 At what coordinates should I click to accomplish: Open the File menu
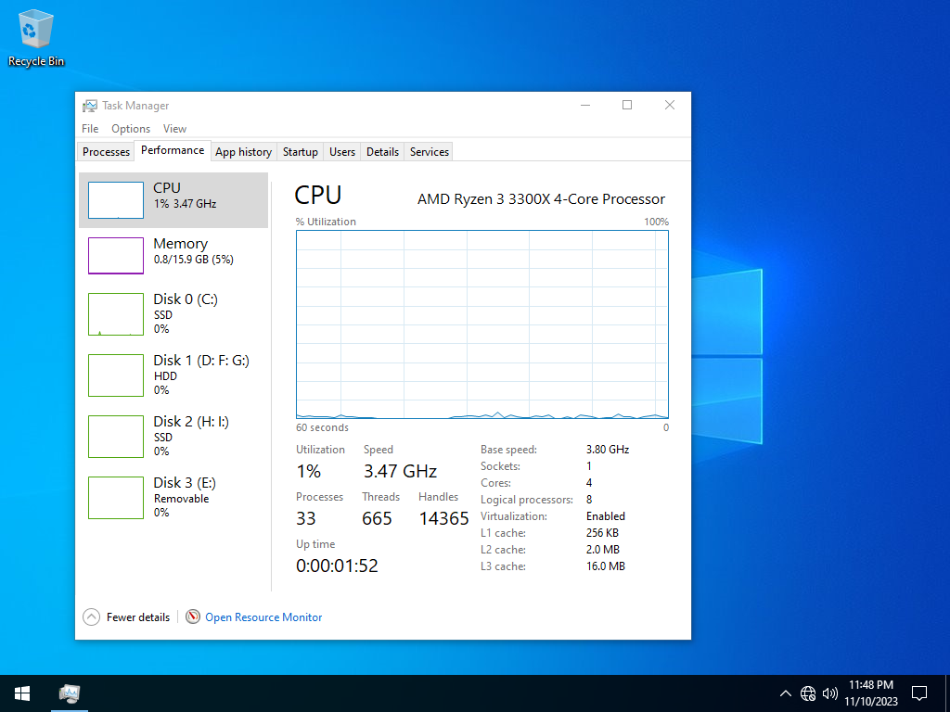click(90, 128)
